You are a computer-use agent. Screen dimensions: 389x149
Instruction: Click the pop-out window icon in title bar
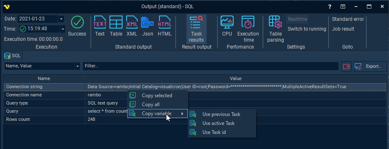pyautogui.click(x=343, y=7)
